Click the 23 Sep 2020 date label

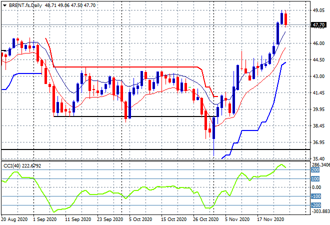click(110, 219)
